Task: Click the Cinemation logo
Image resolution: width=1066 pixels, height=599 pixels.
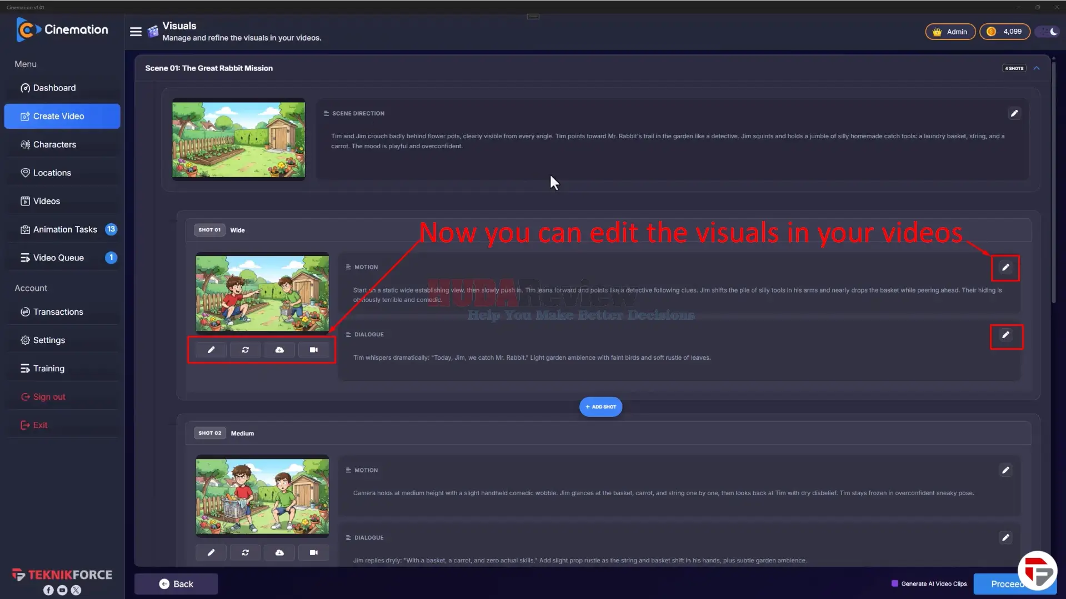Action: [x=62, y=29]
